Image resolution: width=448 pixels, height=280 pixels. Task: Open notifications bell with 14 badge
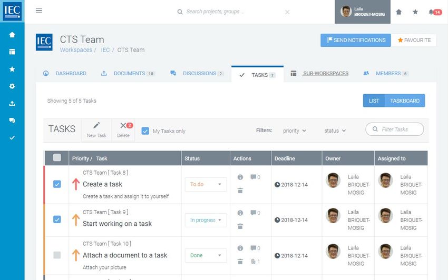[x=435, y=12]
